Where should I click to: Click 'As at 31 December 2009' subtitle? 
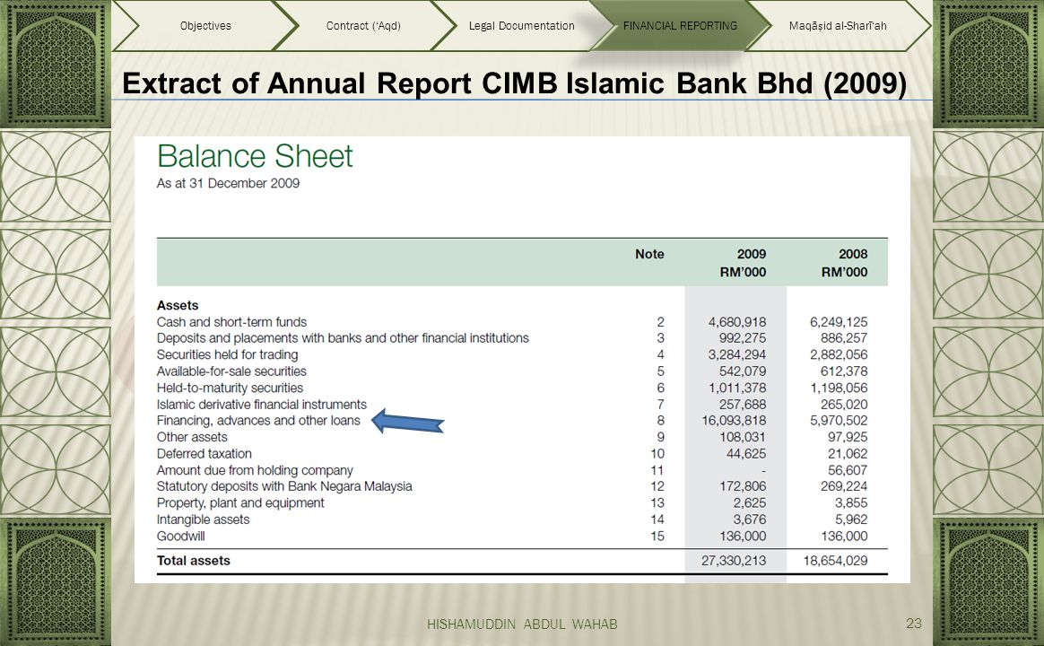pos(228,183)
